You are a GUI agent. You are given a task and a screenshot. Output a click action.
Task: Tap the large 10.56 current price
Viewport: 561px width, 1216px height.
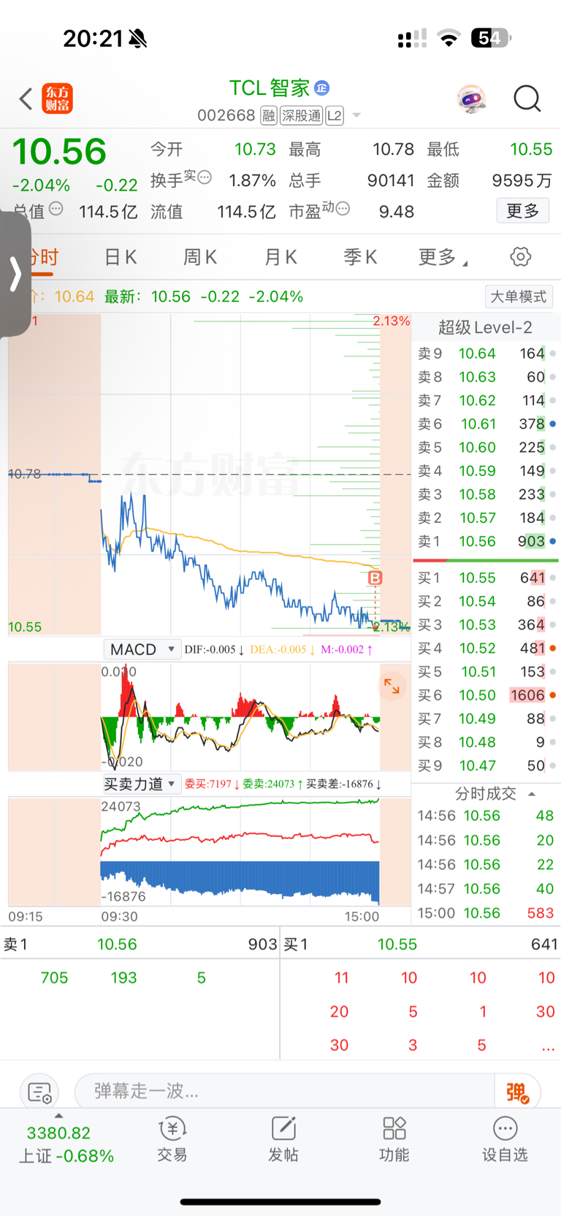[59, 152]
